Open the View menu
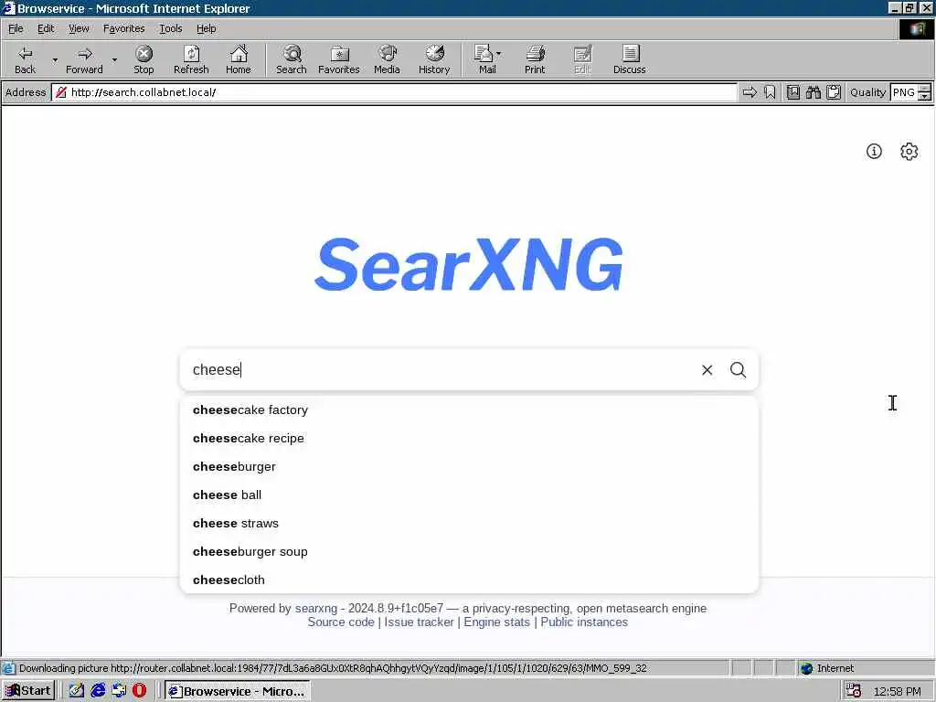Viewport: 936px width, 702px height. (x=79, y=28)
